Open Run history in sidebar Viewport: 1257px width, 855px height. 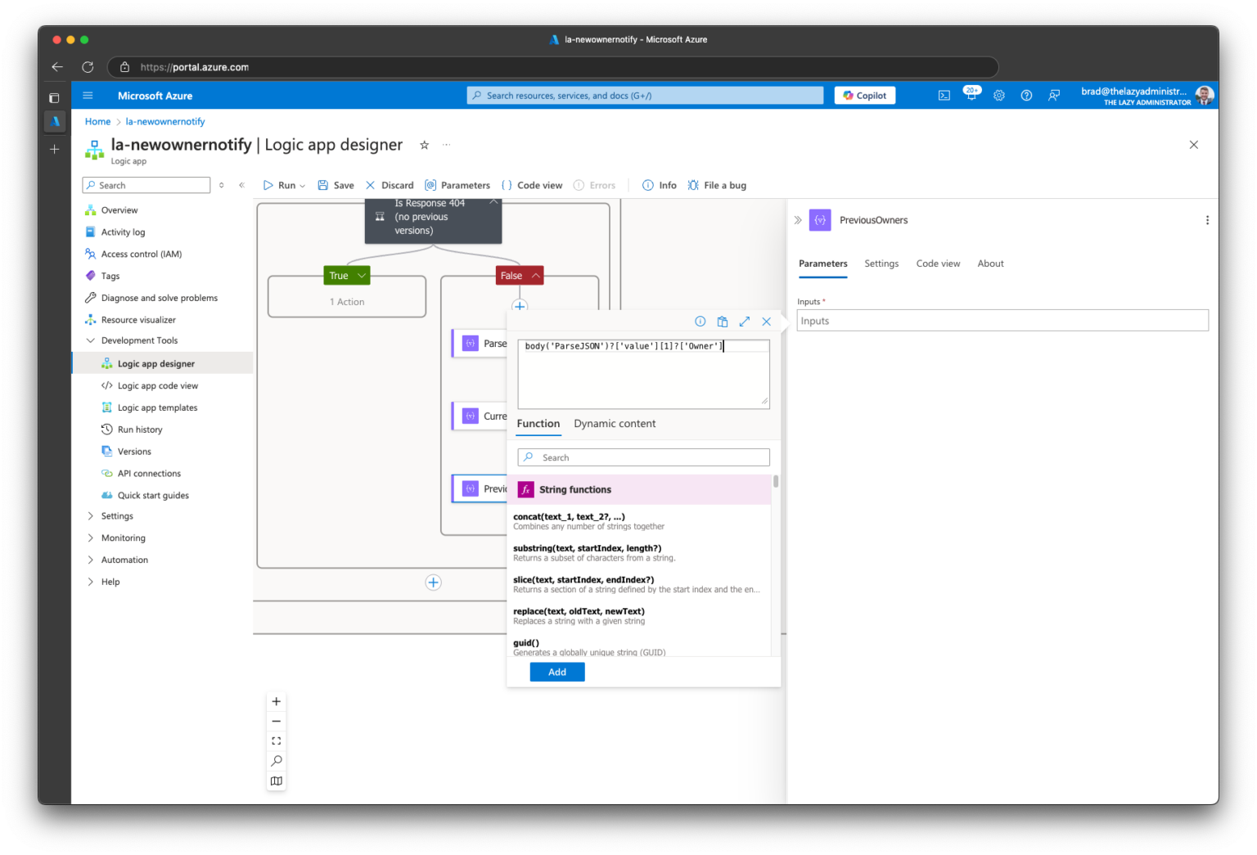pos(140,430)
